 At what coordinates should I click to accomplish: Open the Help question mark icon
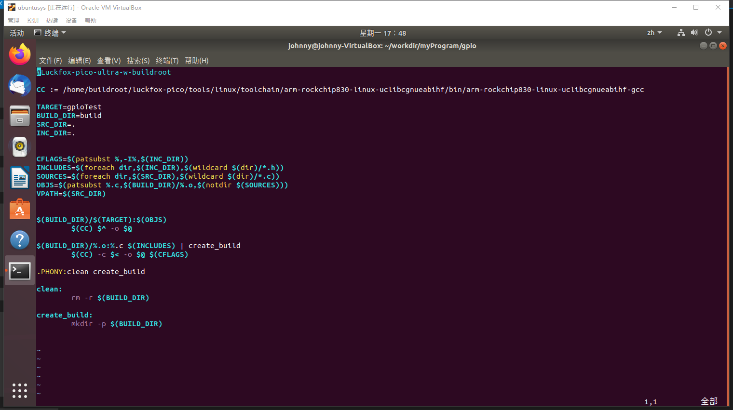coord(20,240)
